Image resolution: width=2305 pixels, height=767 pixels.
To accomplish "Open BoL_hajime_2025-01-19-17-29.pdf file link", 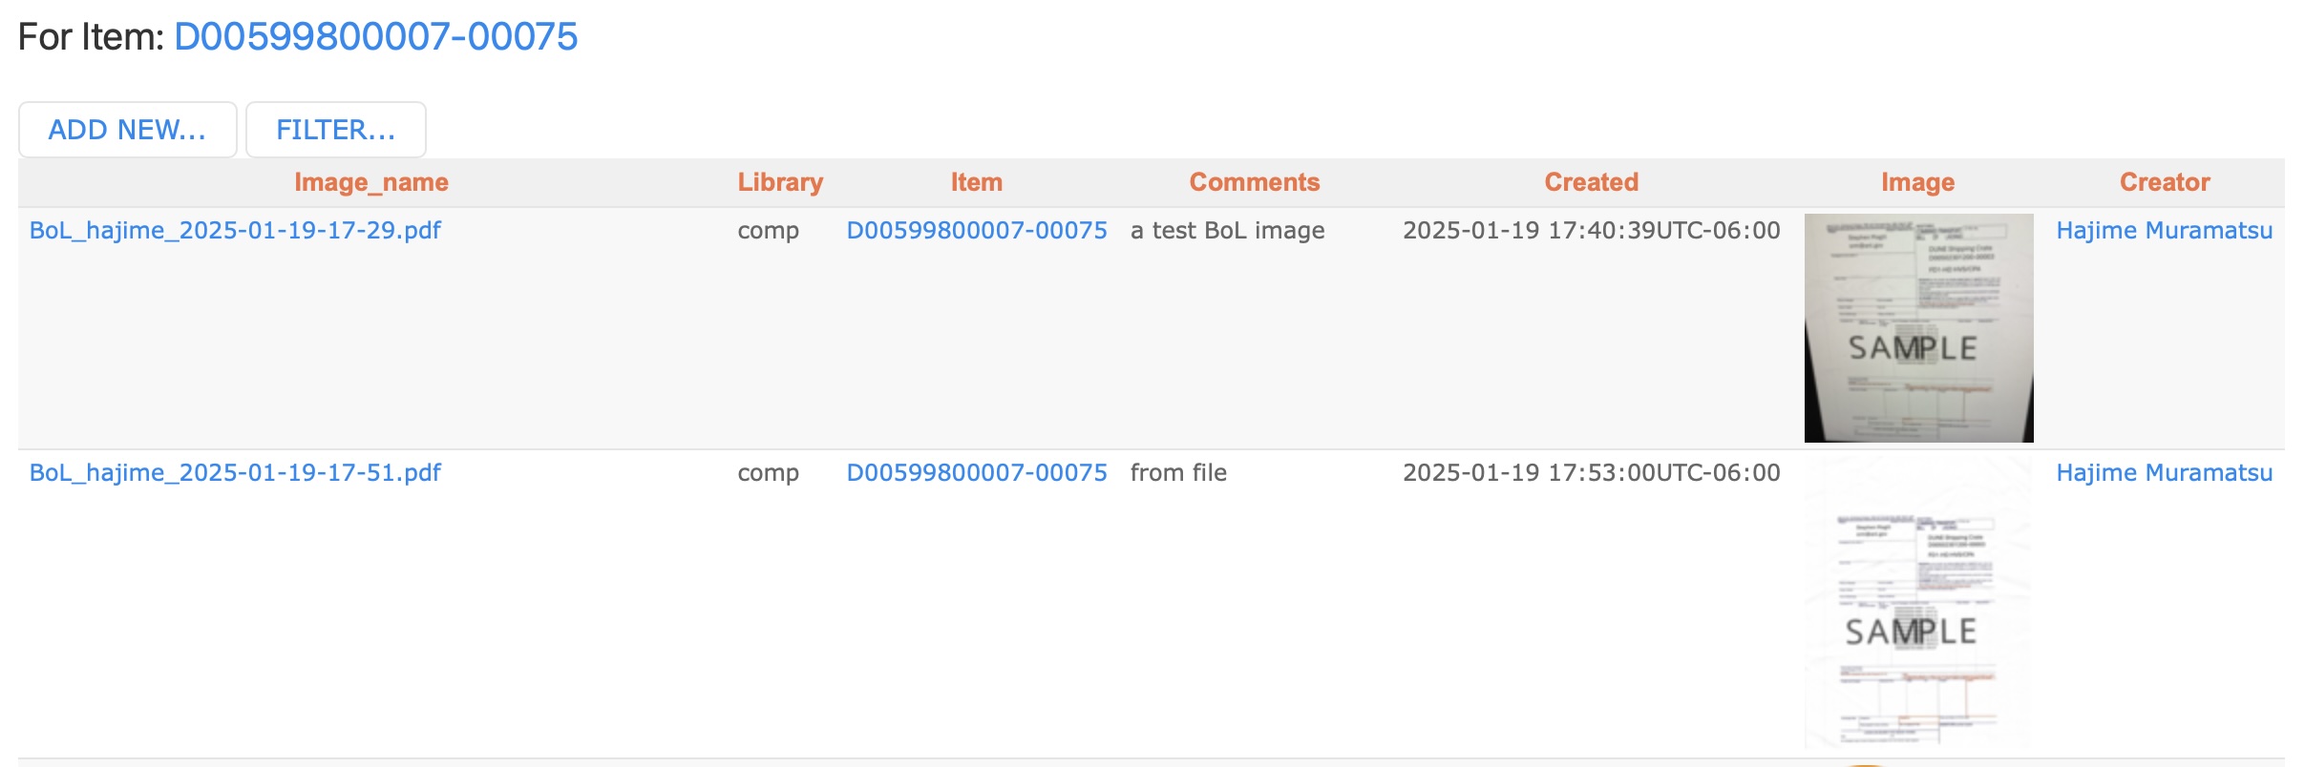I will pyautogui.click(x=235, y=231).
